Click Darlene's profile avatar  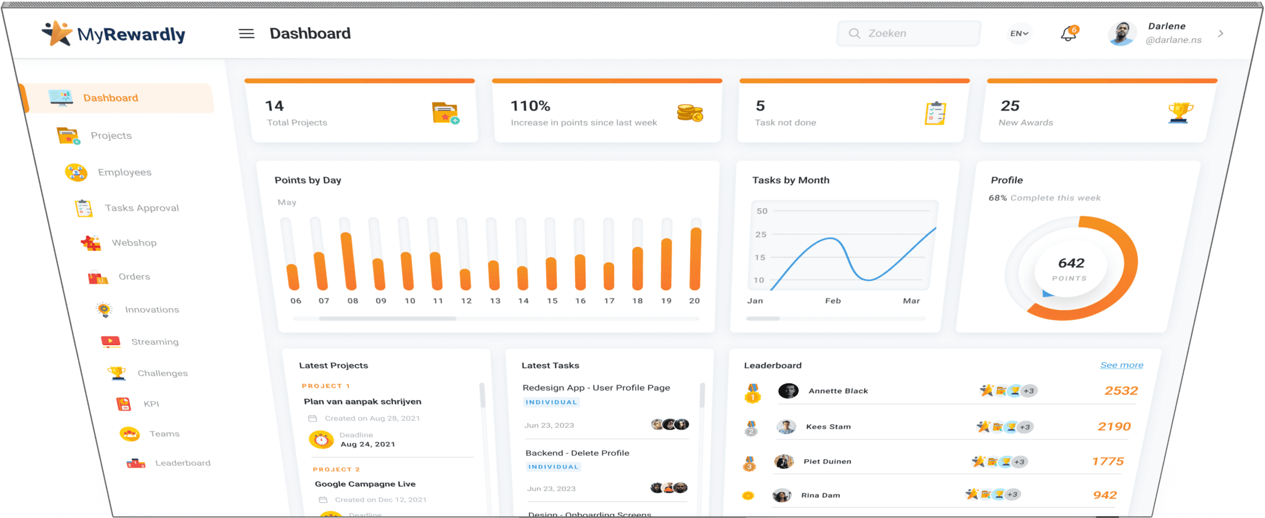1122,34
